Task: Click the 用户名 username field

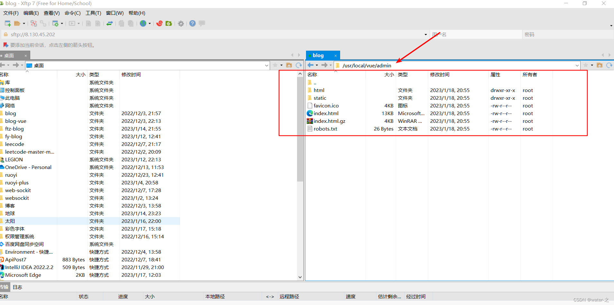Action: point(475,34)
